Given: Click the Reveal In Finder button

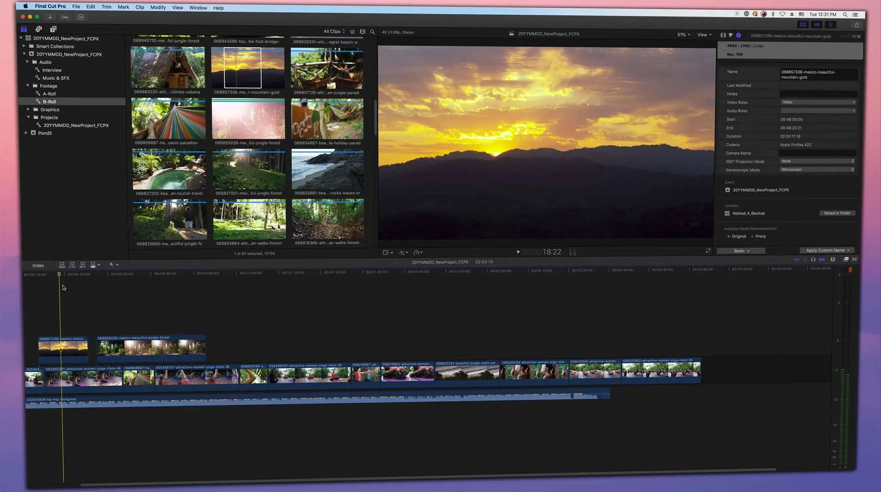Looking at the screenshot, I should 837,213.
